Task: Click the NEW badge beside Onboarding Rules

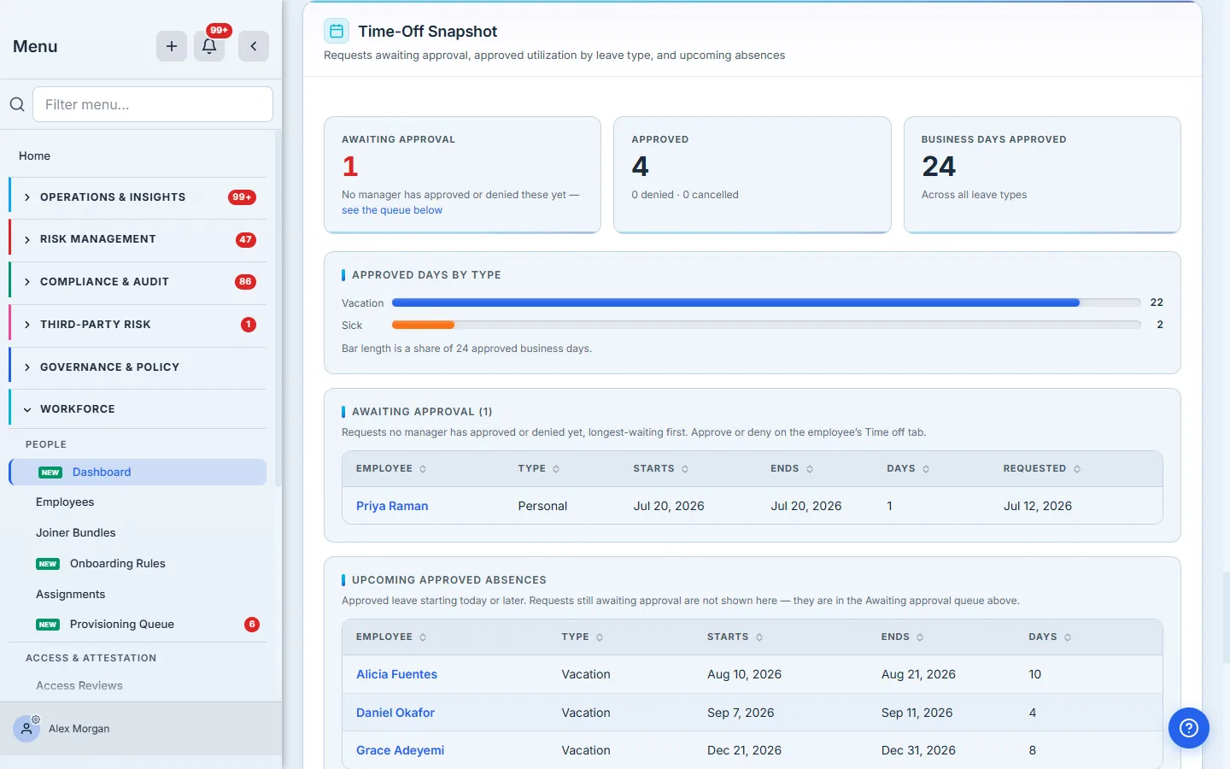Action: click(48, 564)
